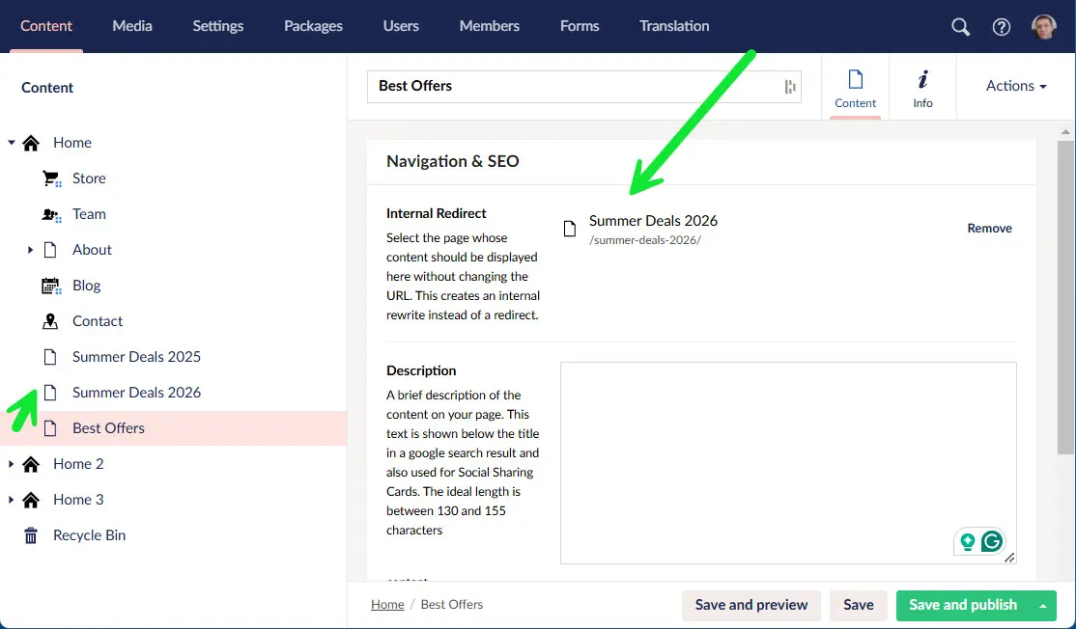1076x629 pixels.
Task: Click the Summer Deals 2026 document icon
Action: [x=50, y=392]
